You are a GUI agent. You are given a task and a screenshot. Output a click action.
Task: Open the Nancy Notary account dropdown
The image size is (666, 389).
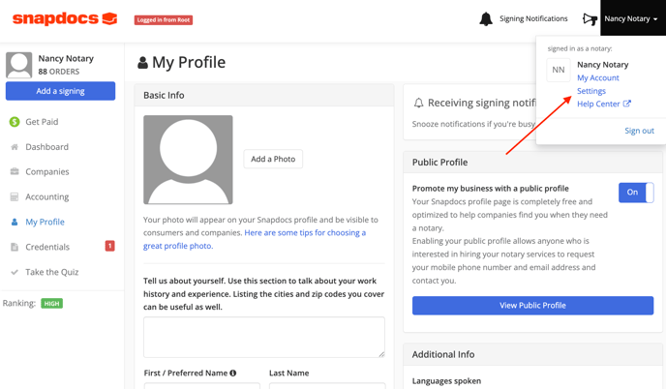(631, 18)
